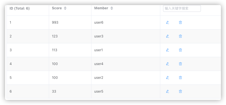Delete the user4 row
226x105 pixels.
coord(180,64)
